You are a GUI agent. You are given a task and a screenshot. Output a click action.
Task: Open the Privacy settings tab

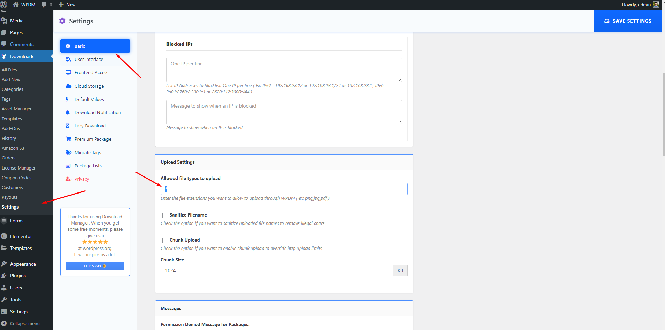click(95, 179)
